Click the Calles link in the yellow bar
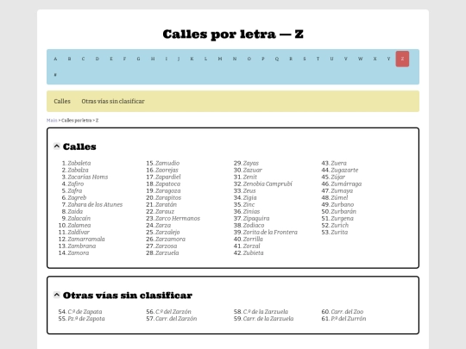The image size is (466, 349). coord(62,101)
